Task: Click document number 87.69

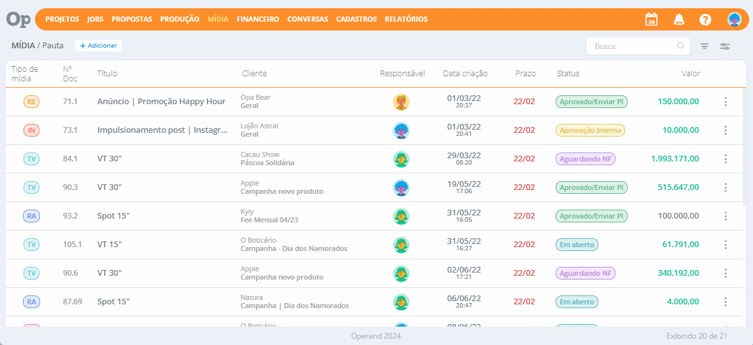Action: pyautogui.click(x=73, y=302)
